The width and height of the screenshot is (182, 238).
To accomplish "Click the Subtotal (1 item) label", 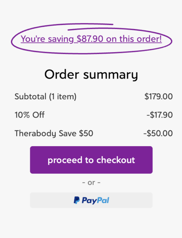I will [45, 97].
